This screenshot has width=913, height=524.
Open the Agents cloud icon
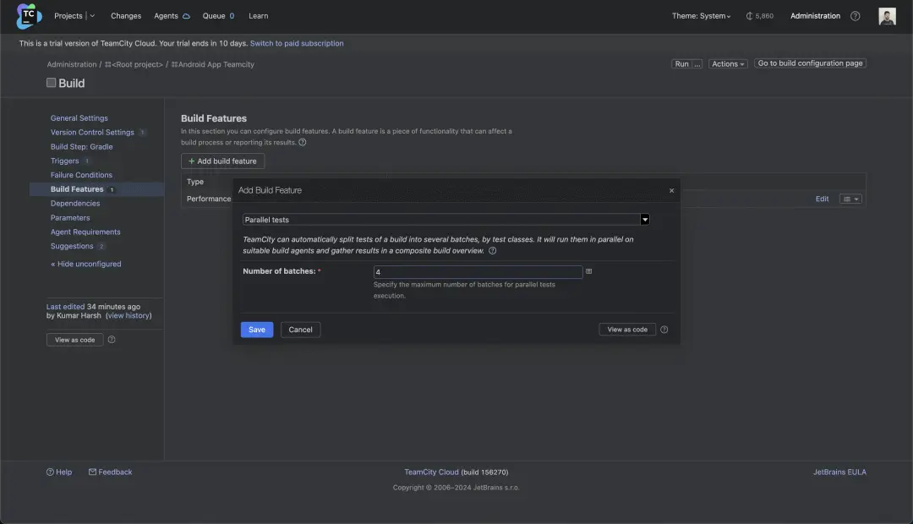[186, 16]
